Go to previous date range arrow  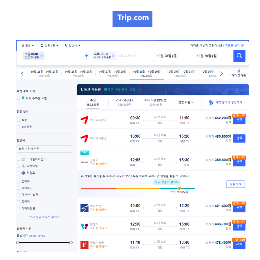22,74
